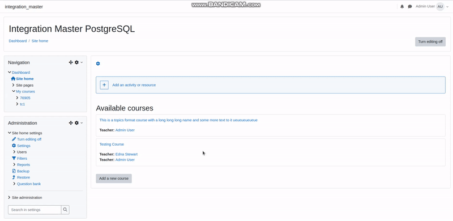Viewport: 453px width, 221px height.
Task: Open the messaging speech bubble icon
Action: (x=409, y=6)
